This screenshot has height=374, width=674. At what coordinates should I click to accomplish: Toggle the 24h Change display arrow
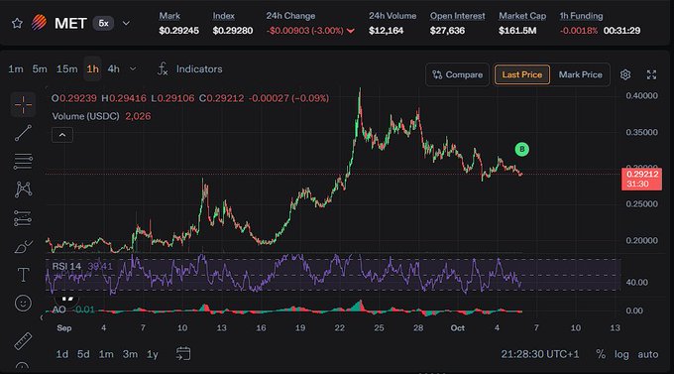coord(351,31)
